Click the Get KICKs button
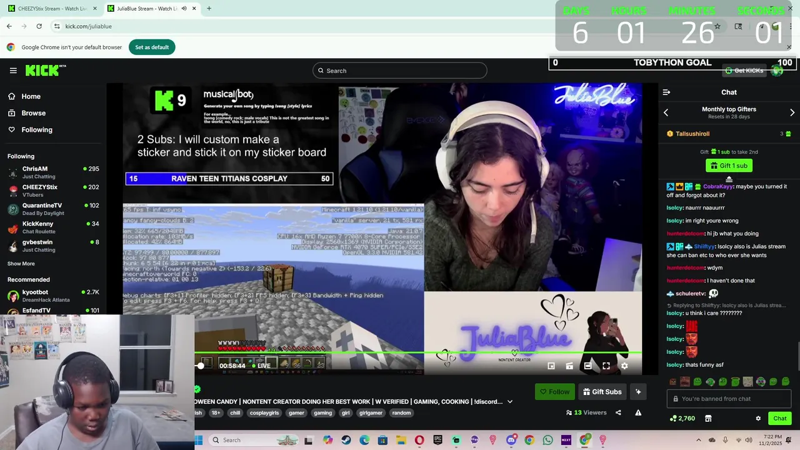Screen dimensions: 800x450 pyautogui.click(x=744, y=71)
